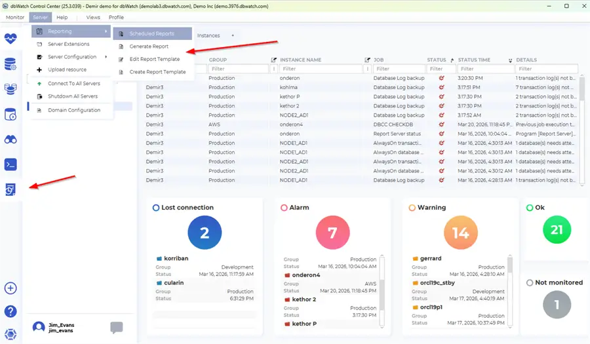Image resolution: width=590 pixels, height=344 pixels.
Task: Open the database scheduler clock sidebar icon
Action: [10, 114]
